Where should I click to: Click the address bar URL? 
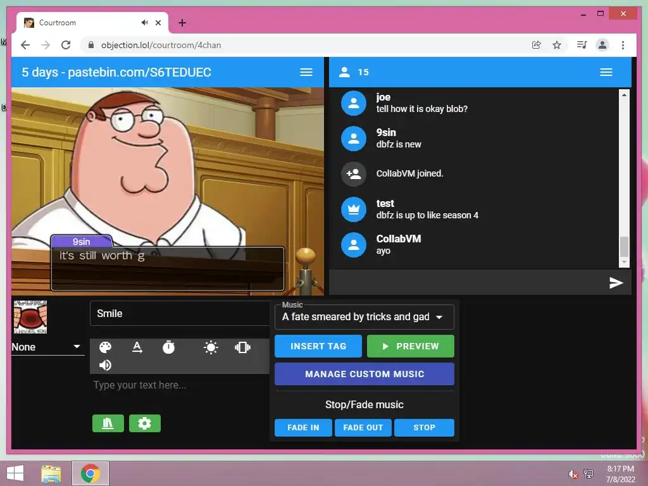coord(161,45)
